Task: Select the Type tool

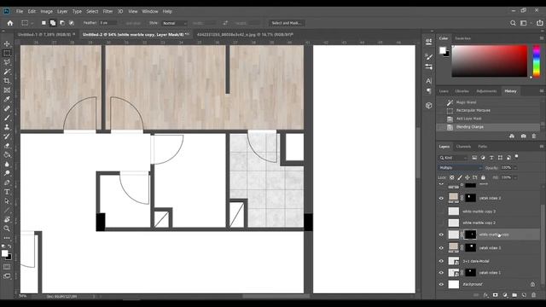Action: 7,192
